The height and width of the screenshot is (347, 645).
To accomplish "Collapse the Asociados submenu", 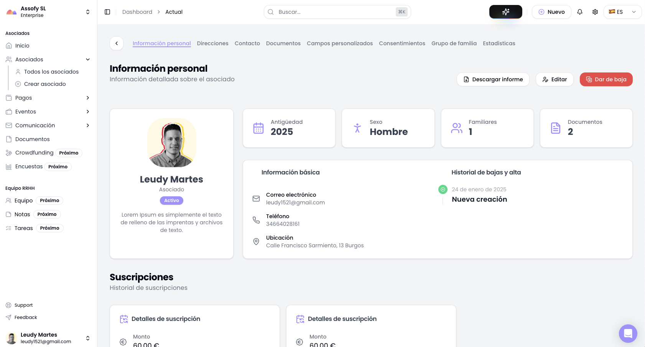I will point(87,59).
